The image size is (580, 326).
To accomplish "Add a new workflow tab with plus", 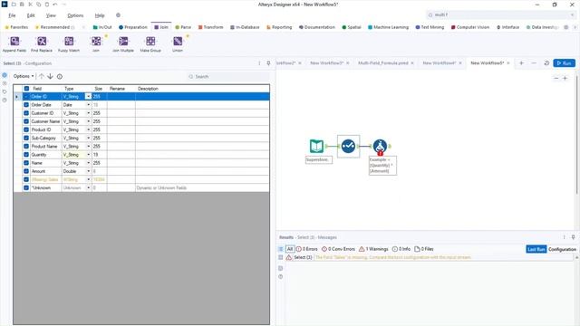I will coord(522,63).
